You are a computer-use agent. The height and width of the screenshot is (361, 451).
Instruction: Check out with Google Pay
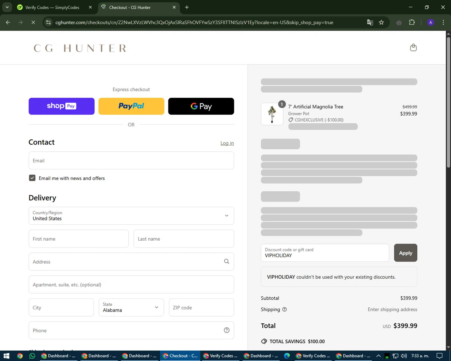[x=201, y=106]
